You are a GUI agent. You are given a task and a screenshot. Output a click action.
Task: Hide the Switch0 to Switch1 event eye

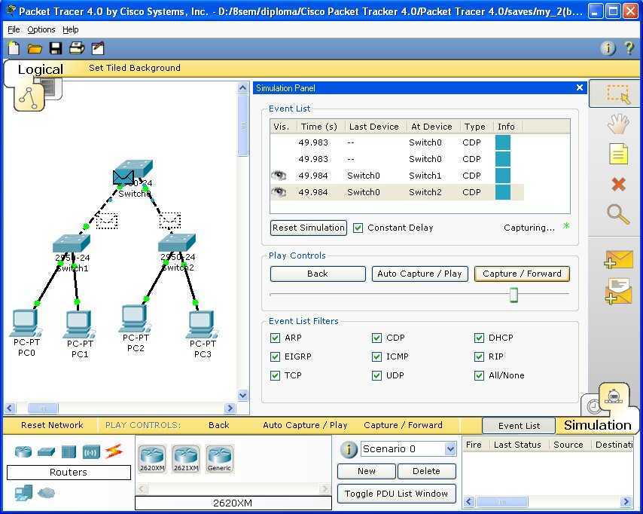[x=279, y=176]
